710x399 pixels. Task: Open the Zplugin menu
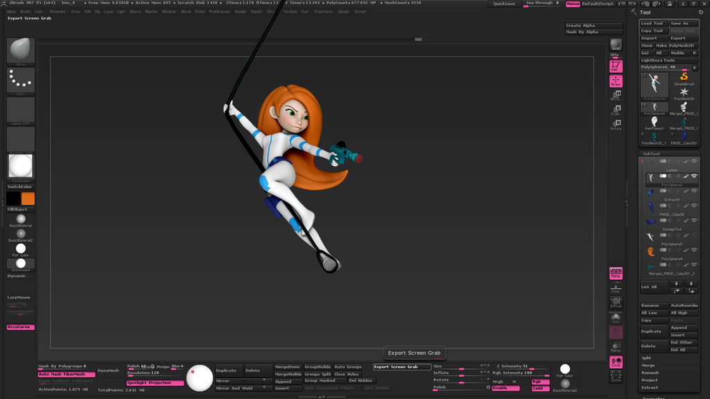tap(343, 12)
